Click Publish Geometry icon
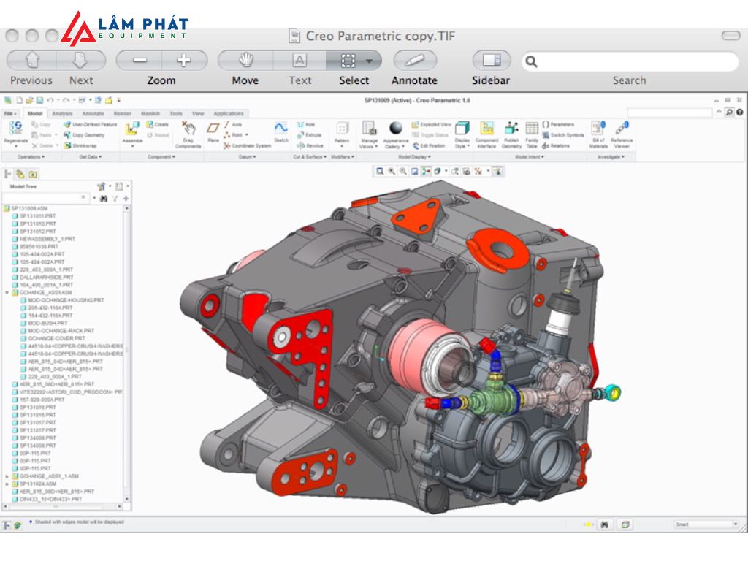Viewport: 748px width, 561px height. click(x=511, y=128)
